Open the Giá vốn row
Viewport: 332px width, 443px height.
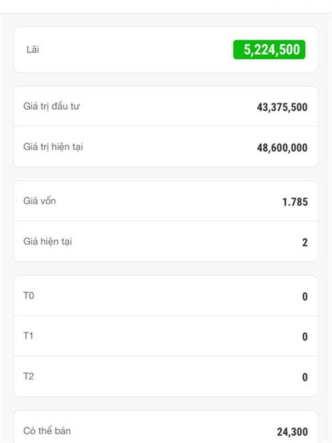click(166, 201)
